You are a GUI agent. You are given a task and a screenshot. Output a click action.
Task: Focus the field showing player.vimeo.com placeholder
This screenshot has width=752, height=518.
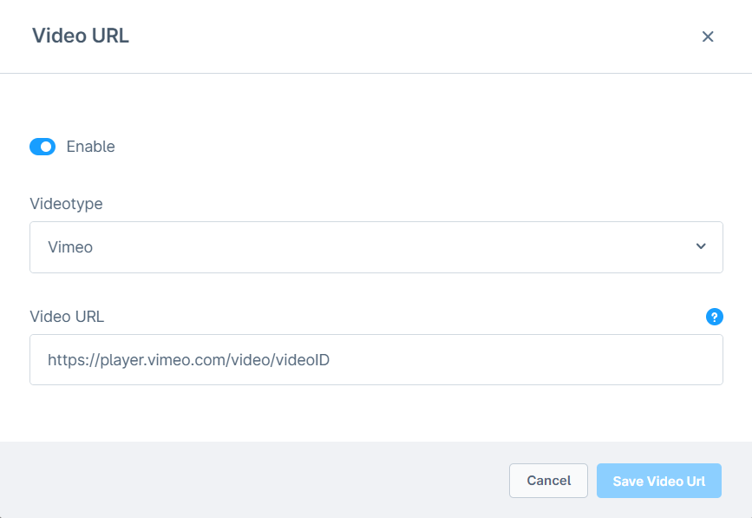click(376, 358)
